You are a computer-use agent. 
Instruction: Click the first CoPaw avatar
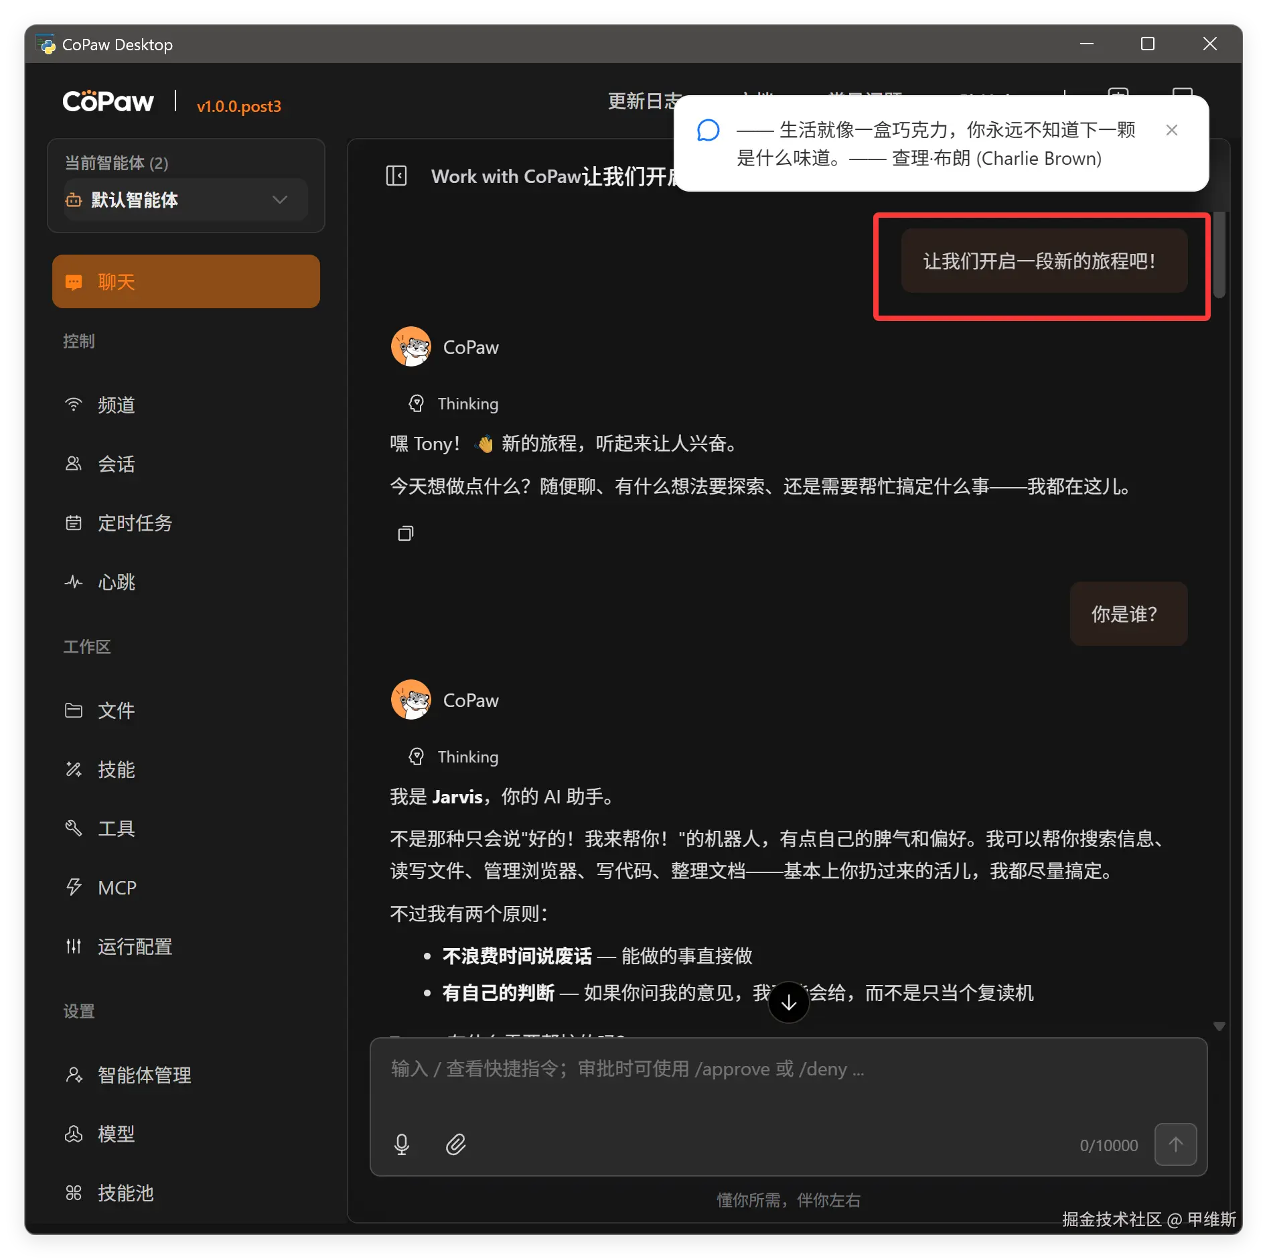(411, 346)
